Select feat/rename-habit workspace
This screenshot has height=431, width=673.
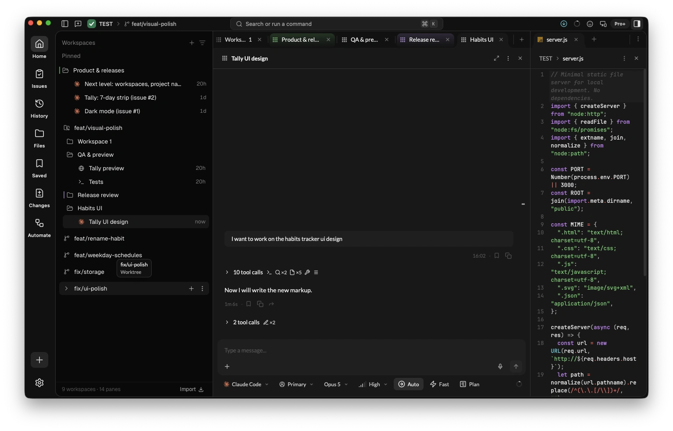pos(134,238)
